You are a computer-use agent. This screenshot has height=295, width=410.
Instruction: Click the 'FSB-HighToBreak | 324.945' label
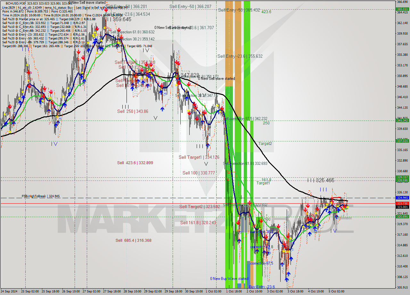(41, 196)
